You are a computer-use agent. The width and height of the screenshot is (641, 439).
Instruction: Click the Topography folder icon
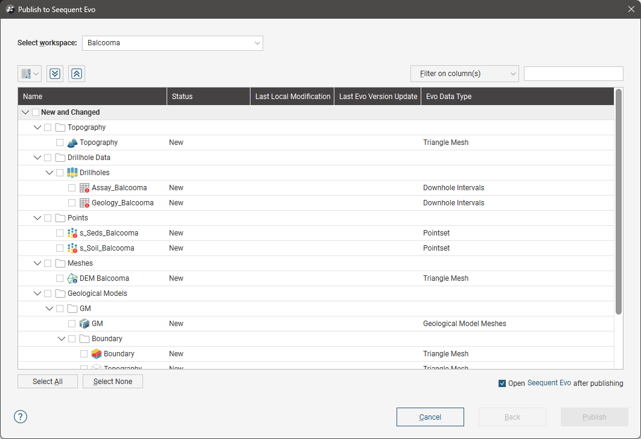click(x=60, y=127)
